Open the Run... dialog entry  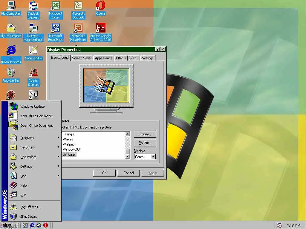pyautogui.click(x=34, y=195)
